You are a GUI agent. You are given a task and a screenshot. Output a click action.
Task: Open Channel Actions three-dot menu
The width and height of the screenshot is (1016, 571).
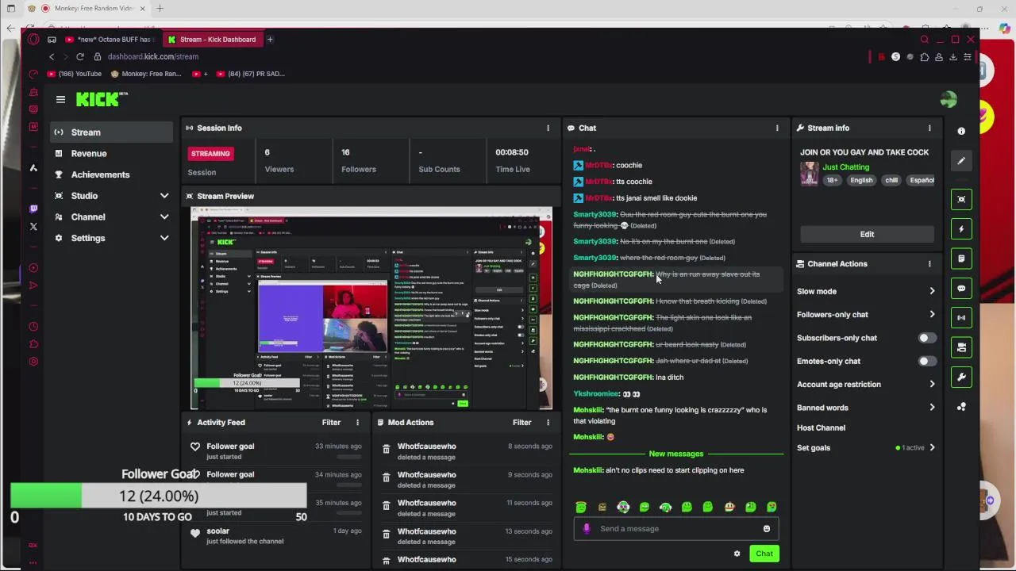pos(929,264)
